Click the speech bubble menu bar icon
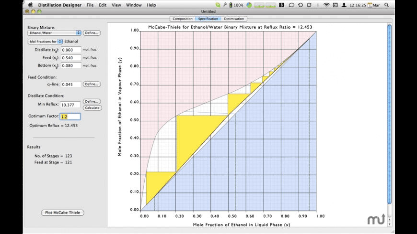 tap(291, 5)
